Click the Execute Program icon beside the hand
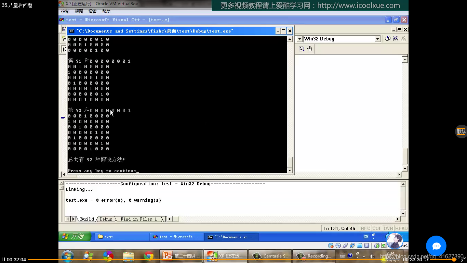The width and height of the screenshot is (467, 263). (302, 49)
